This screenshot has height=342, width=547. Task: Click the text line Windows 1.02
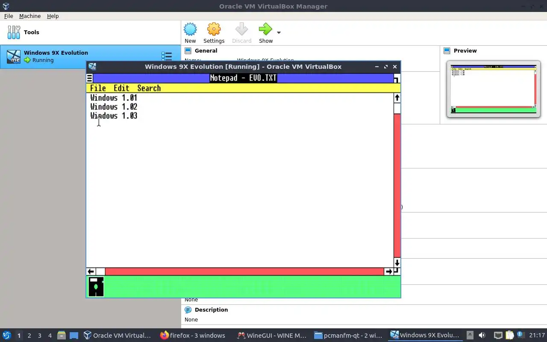(114, 107)
